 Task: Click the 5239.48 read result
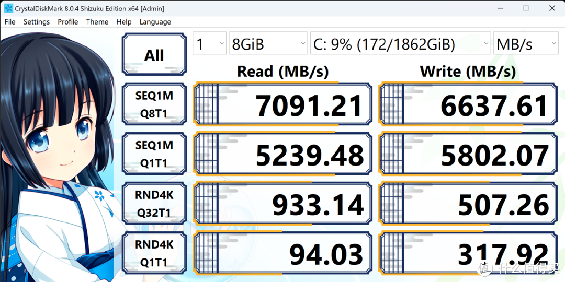tap(283, 154)
